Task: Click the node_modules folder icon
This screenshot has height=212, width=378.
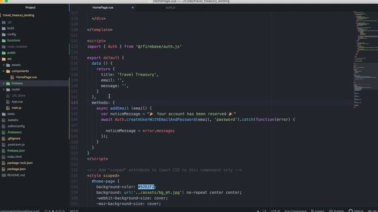Action: [x=4, y=47]
